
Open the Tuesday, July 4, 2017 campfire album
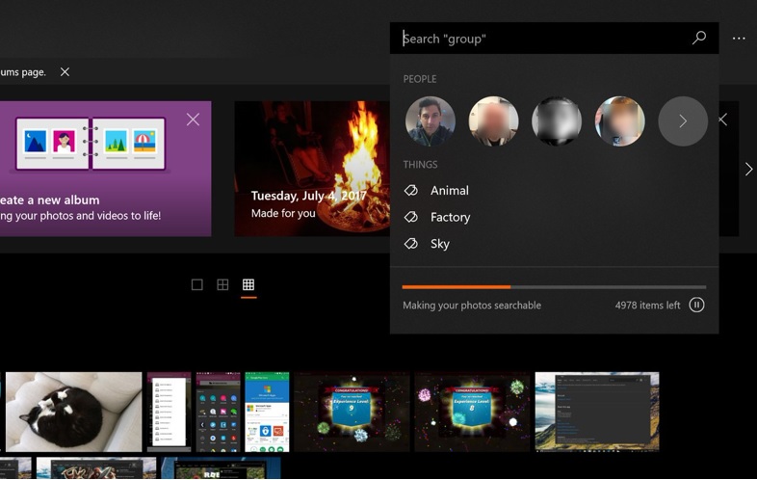(308, 169)
